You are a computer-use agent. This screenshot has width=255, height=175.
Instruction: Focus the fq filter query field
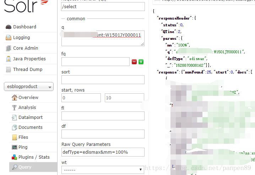[x=96, y=61]
